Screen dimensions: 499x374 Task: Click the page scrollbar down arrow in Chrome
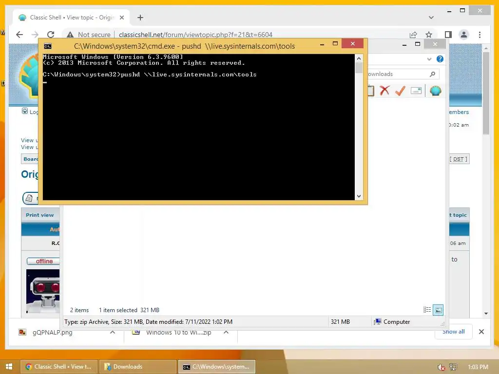(486, 313)
